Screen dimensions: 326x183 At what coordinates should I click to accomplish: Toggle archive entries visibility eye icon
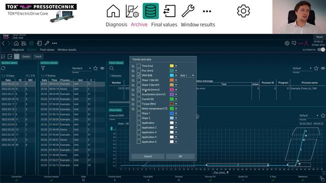tap(102, 68)
